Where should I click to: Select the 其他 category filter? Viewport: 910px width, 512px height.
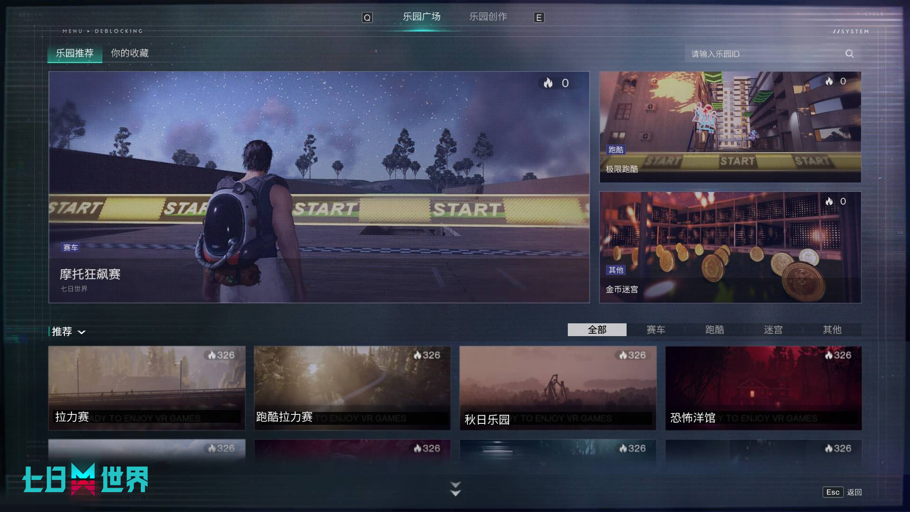(x=832, y=330)
